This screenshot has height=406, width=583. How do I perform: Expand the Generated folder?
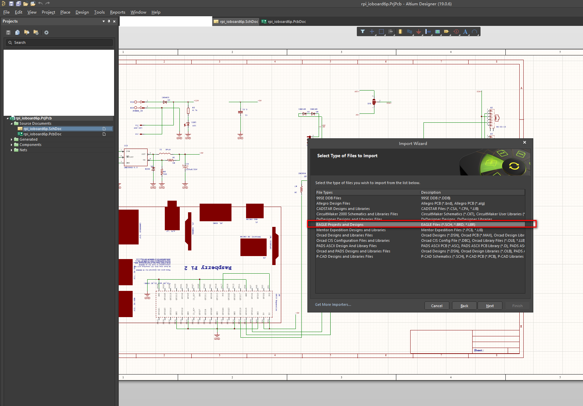[x=12, y=139]
